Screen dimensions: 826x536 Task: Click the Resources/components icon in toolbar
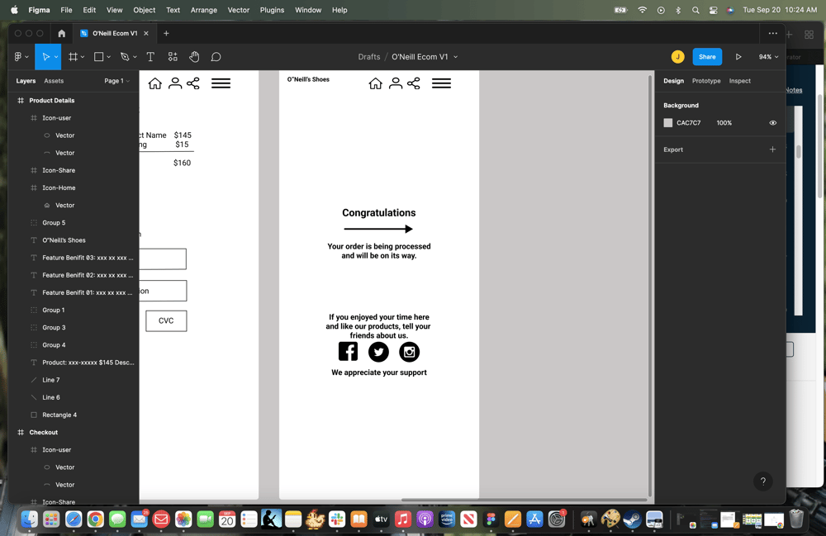coord(172,56)
